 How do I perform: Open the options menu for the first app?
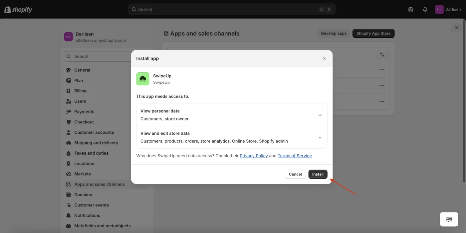pyautogui.click(x=382, y=70)
